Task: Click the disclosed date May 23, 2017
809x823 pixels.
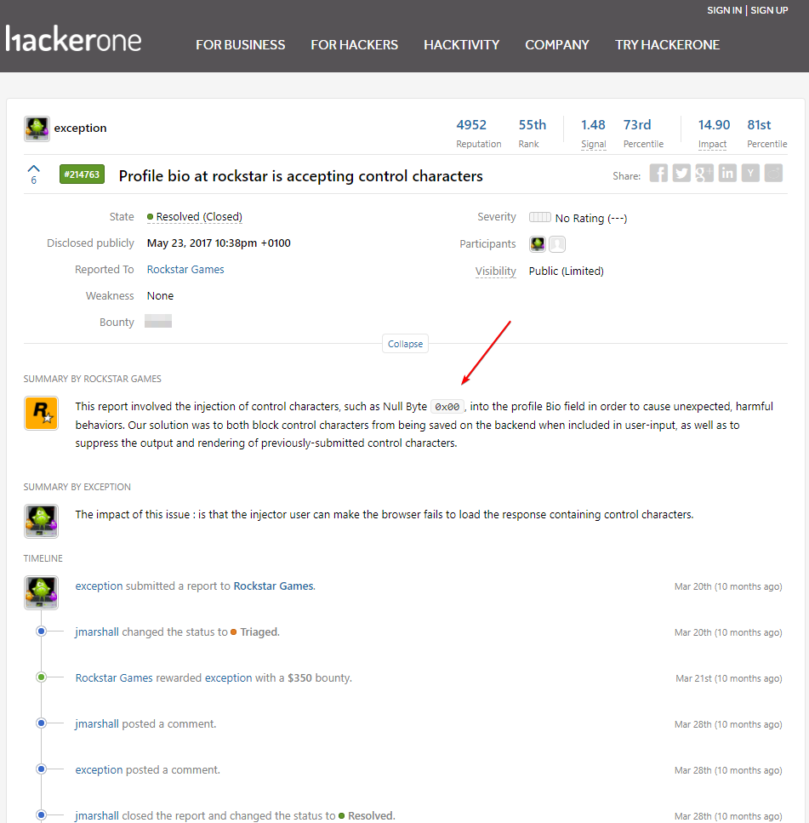Action: point(219,243)
